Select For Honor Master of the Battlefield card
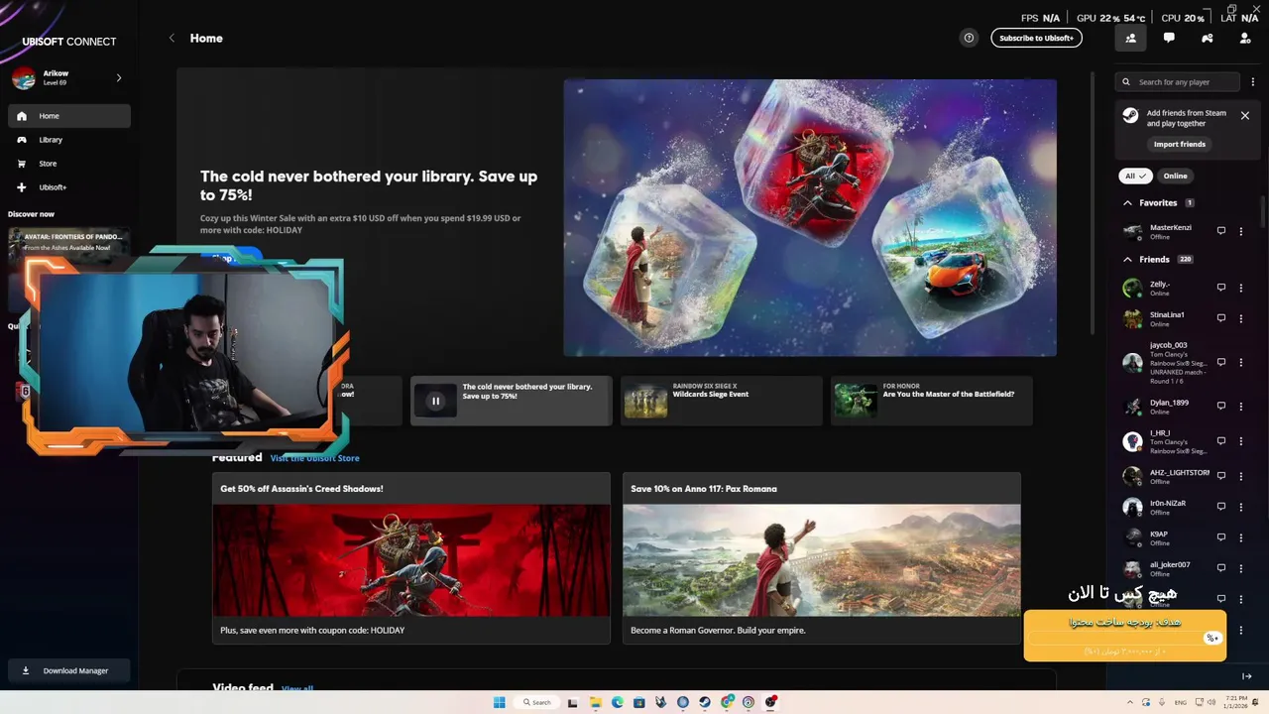This screenshot has width=1269, height=714. (932, 401)
